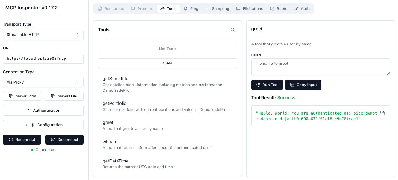Click the name text input field

click(x=320, y=67)
